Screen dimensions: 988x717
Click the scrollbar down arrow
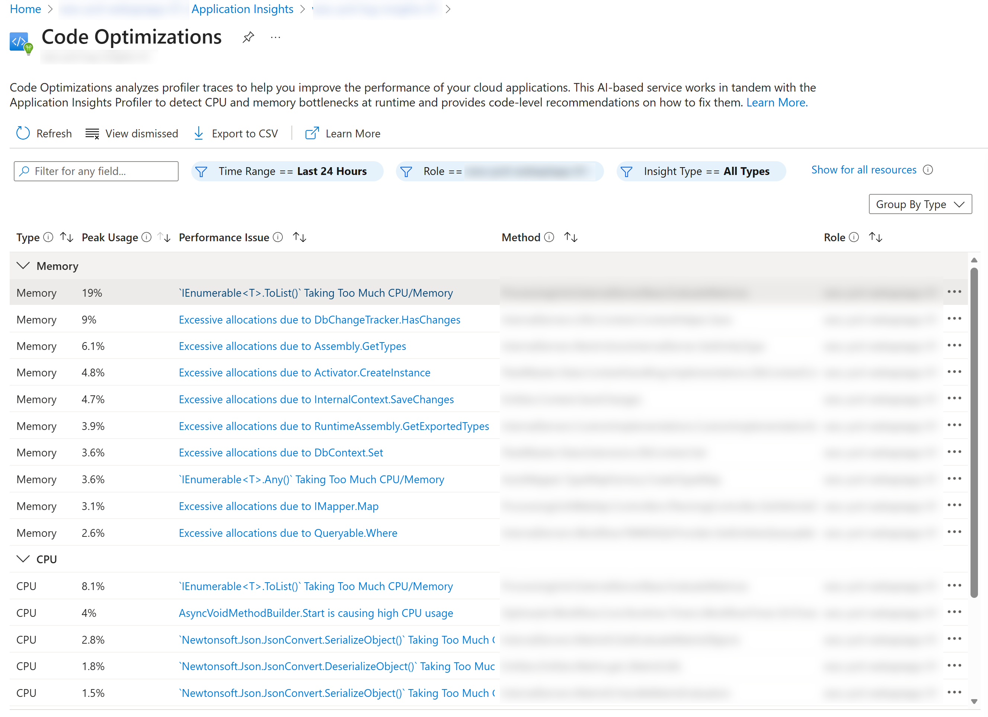point(974,701)
